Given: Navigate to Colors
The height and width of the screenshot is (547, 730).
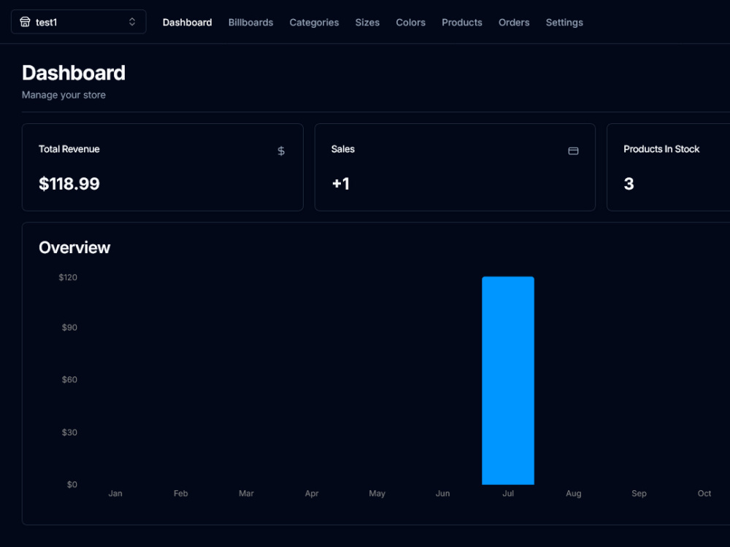Looking at the screenshot, I should (x=410, y=23).
